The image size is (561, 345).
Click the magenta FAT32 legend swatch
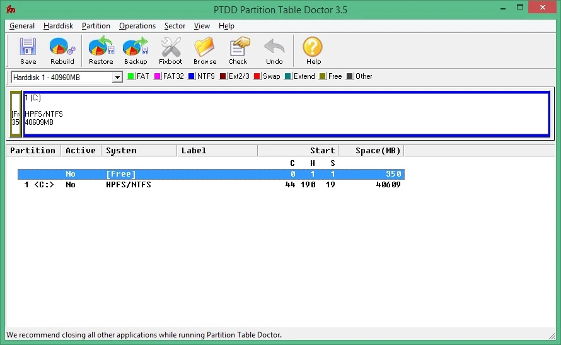click(x=157, y=76)
